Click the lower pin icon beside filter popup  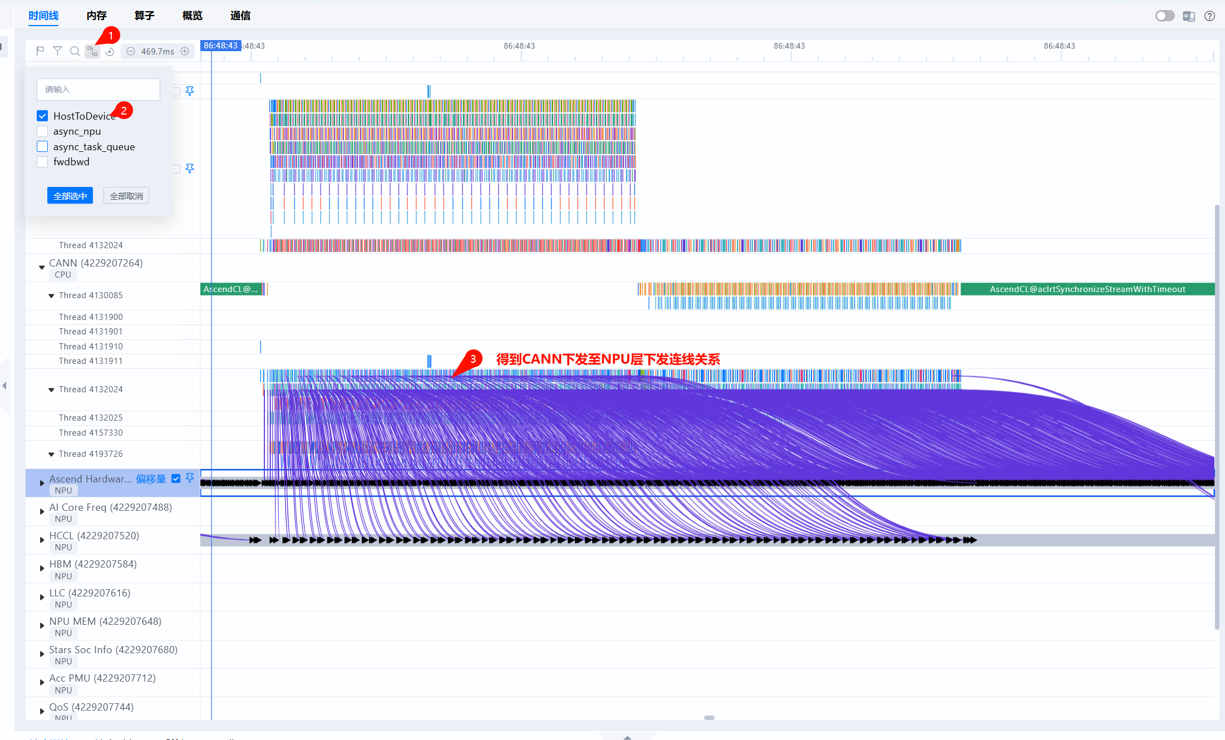pyautogui.click(x=190, y=168)
